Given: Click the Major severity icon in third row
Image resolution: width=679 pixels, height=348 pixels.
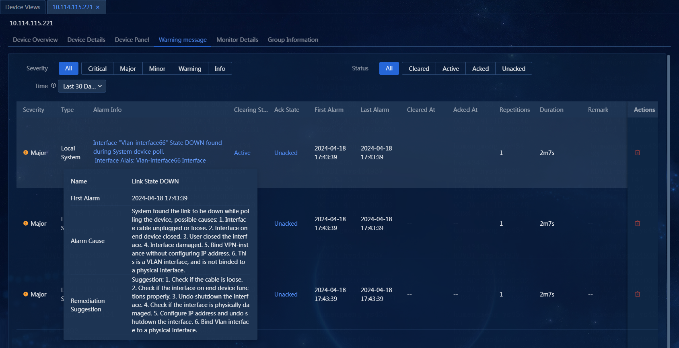Looking at the screenshot, I should [26, 294].
